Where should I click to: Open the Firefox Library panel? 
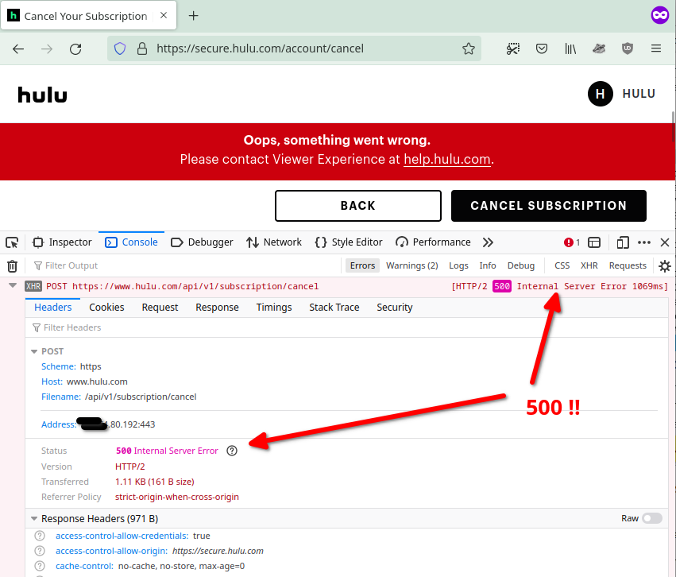click(x=570, y=48)
